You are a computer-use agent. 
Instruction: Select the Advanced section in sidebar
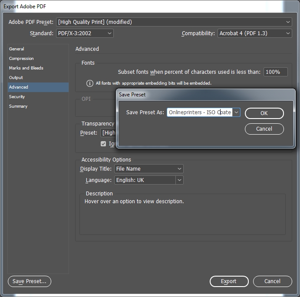(x=19, y=87)
